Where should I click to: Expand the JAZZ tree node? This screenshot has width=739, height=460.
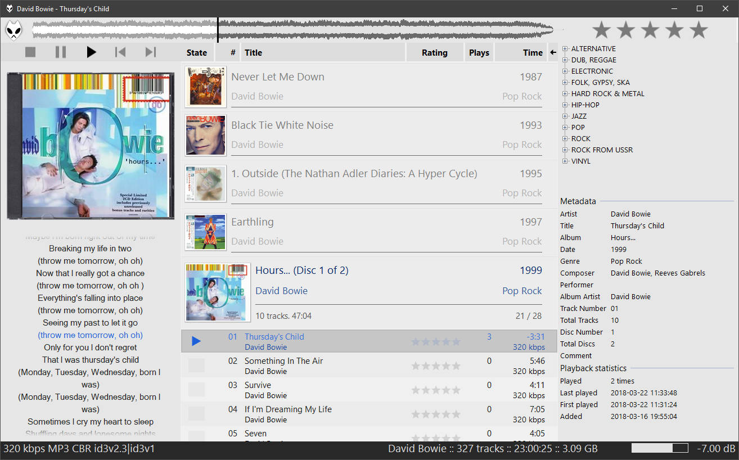point(565,116)
